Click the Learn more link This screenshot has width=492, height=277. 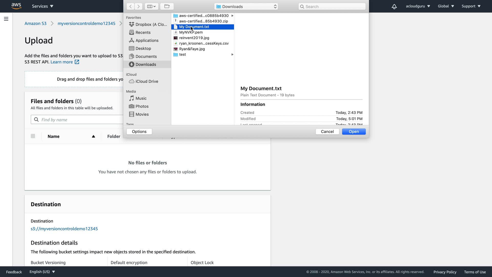[62, 62]
